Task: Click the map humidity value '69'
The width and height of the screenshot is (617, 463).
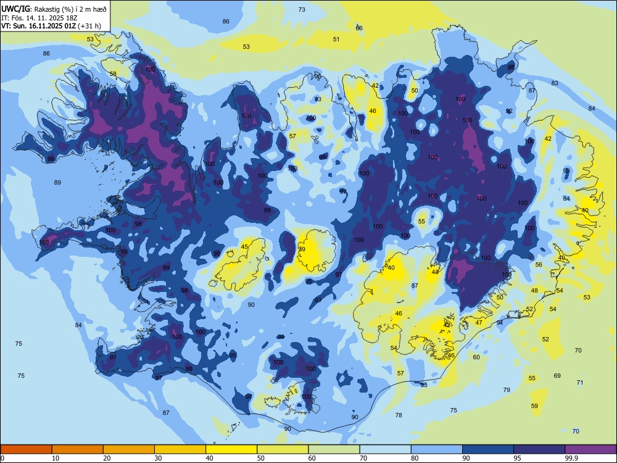Action: [x=557, y=375]
